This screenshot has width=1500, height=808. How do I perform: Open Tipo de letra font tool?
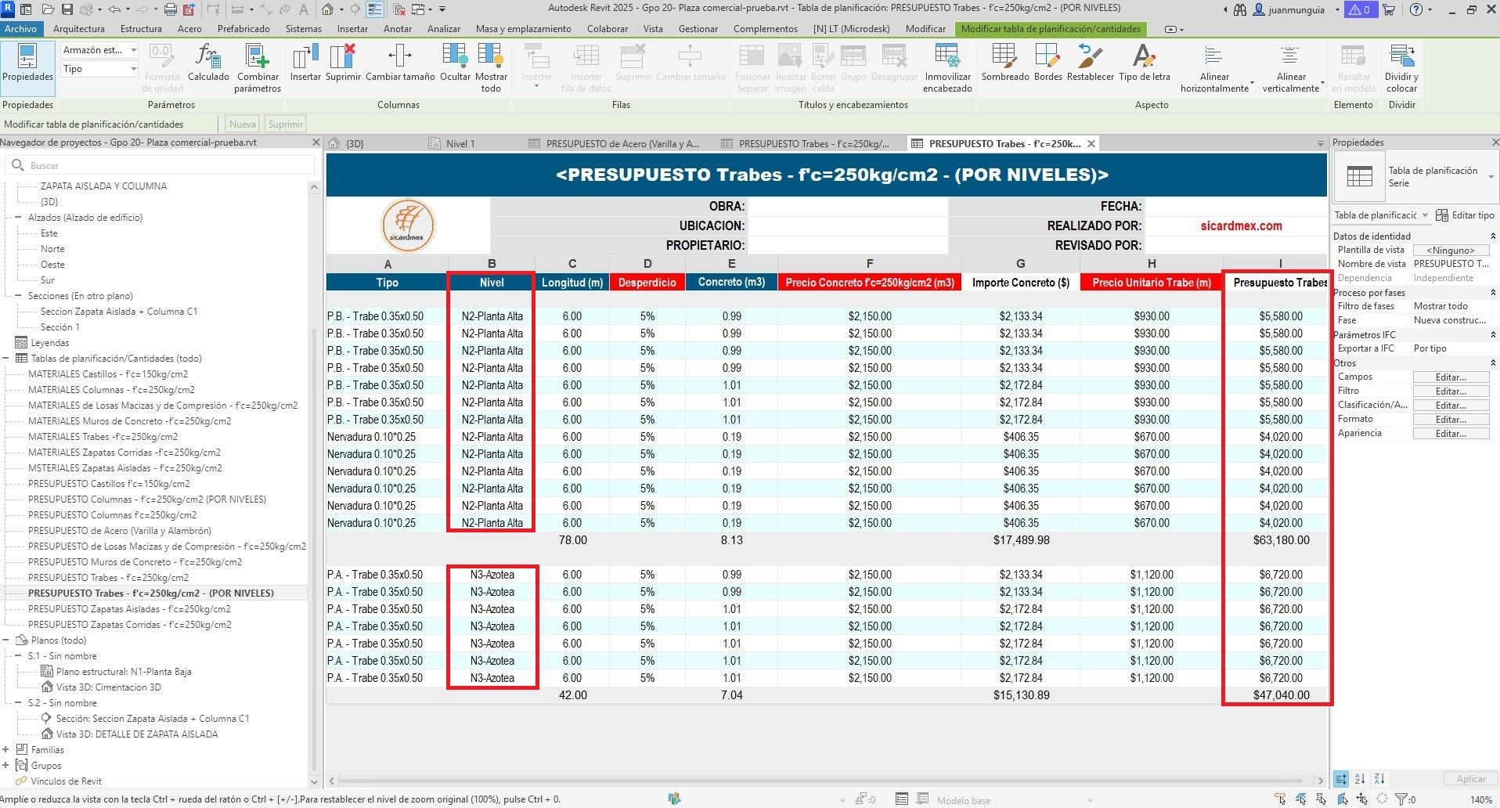pos(1144,56)
